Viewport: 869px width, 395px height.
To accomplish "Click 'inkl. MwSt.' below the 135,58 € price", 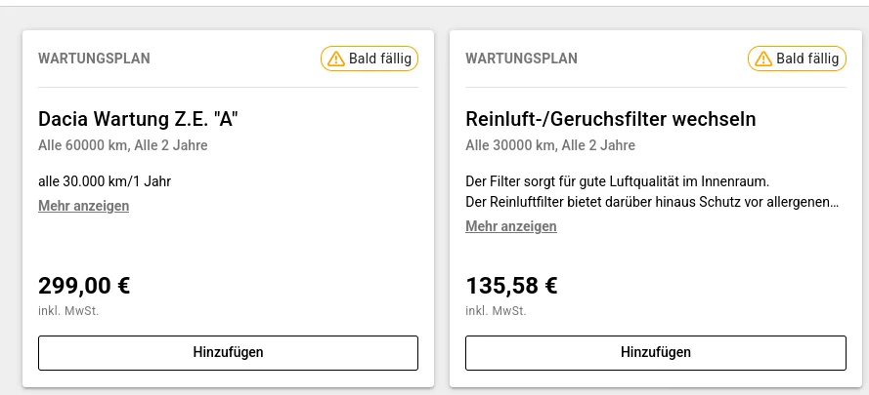I will (496, 311).
